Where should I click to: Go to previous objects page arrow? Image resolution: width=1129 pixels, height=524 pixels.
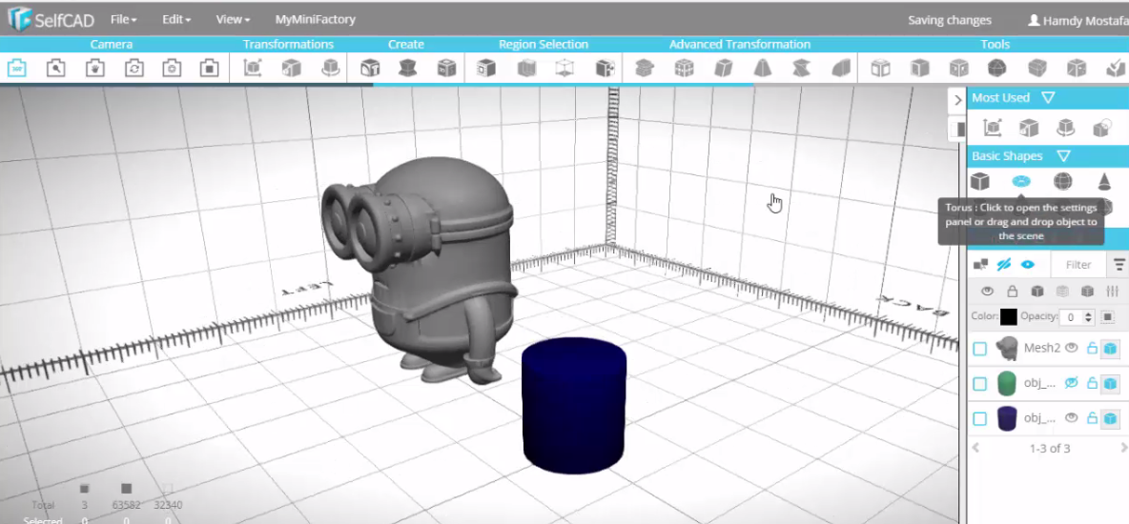(x=976, y=448)
